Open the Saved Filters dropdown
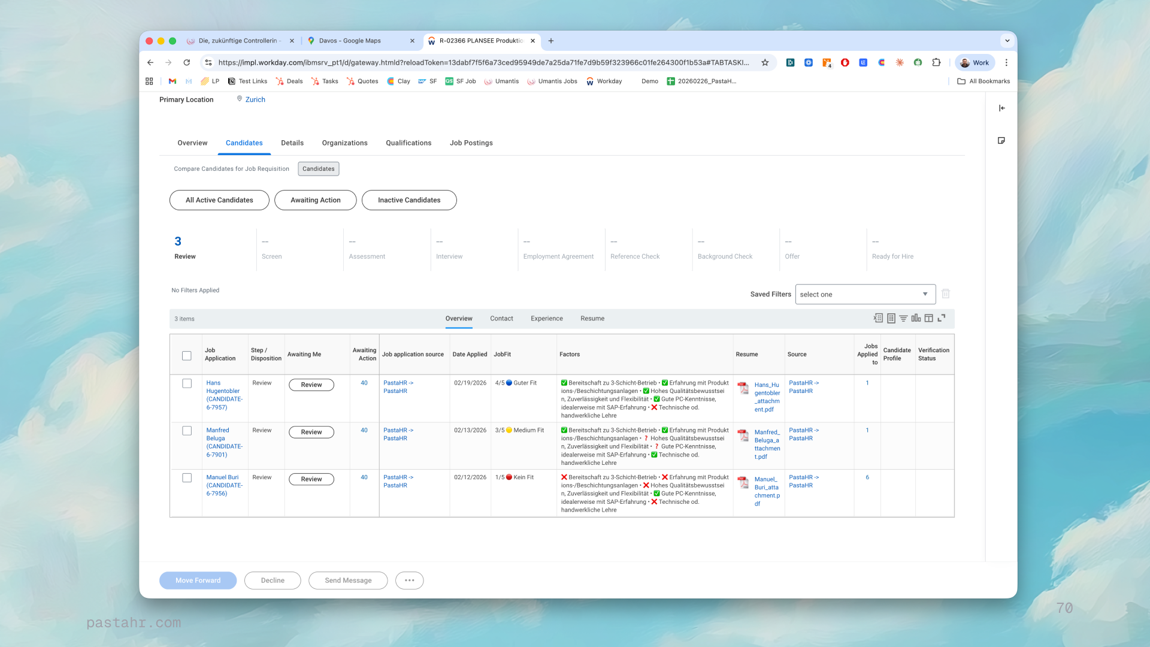 coord(865,294)
